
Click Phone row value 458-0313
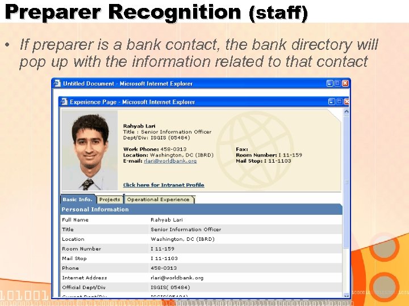coord(164,268)
